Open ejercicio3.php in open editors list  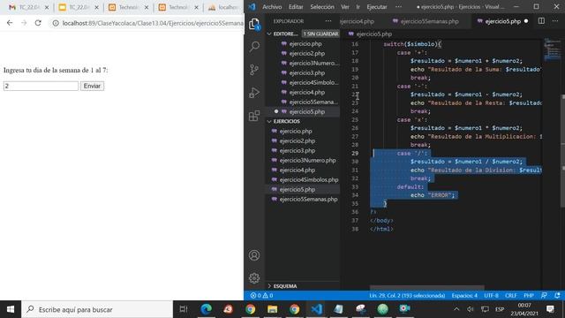click(306, 72)
